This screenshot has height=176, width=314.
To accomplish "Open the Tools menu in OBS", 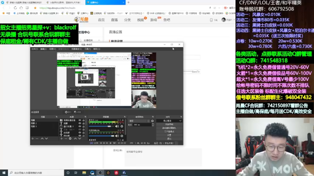I will 87,49.
